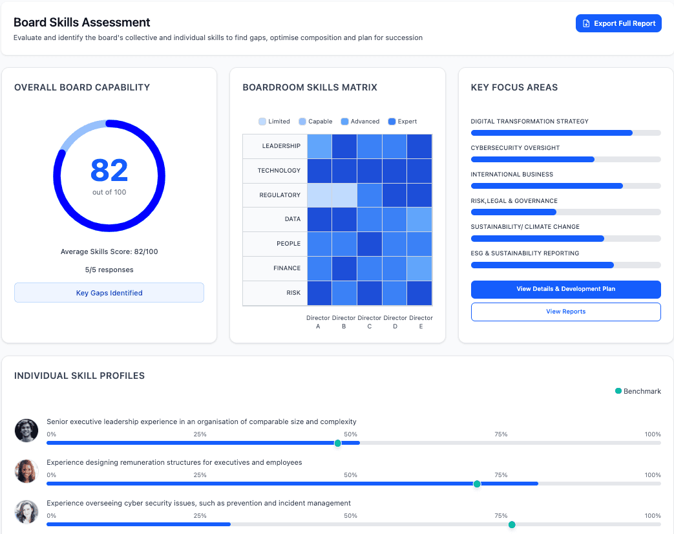Open View Details & Development Plan
Screen dimensions: 674x534
point(565,289)
